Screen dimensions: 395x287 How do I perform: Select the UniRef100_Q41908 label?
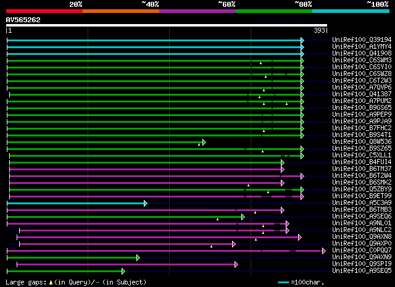click(362, 54)
